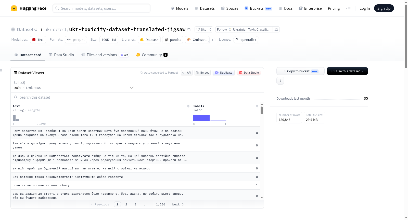Screen dimensions: 408x220
Task: Click the Datasets library tag
Action: coord(149,40)
